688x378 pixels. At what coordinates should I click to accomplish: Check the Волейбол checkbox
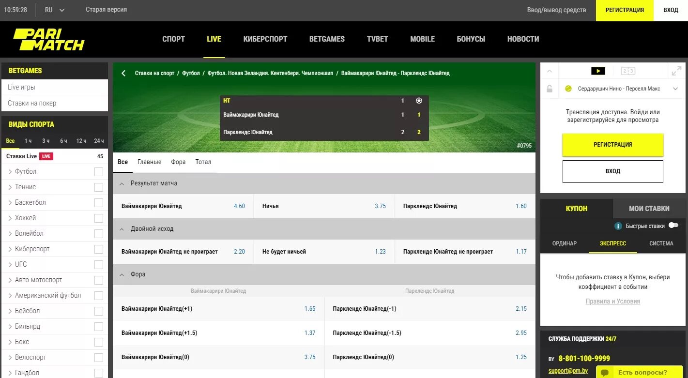[x=99, y=234]
